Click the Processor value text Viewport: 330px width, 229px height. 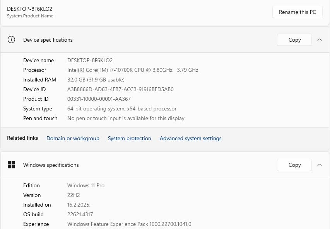pyautogui.click(x=133, y=70)
